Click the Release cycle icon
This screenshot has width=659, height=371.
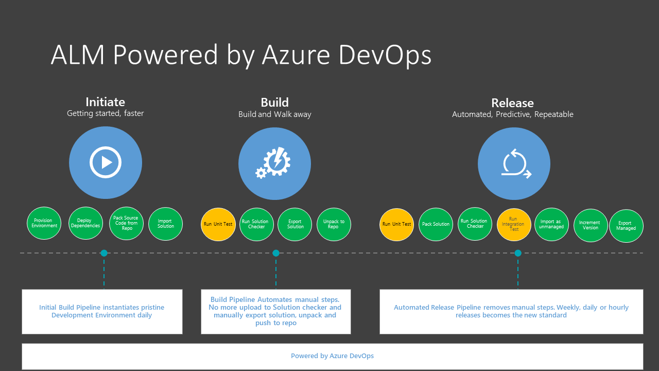pyautogui.click(x=514, y=163)
